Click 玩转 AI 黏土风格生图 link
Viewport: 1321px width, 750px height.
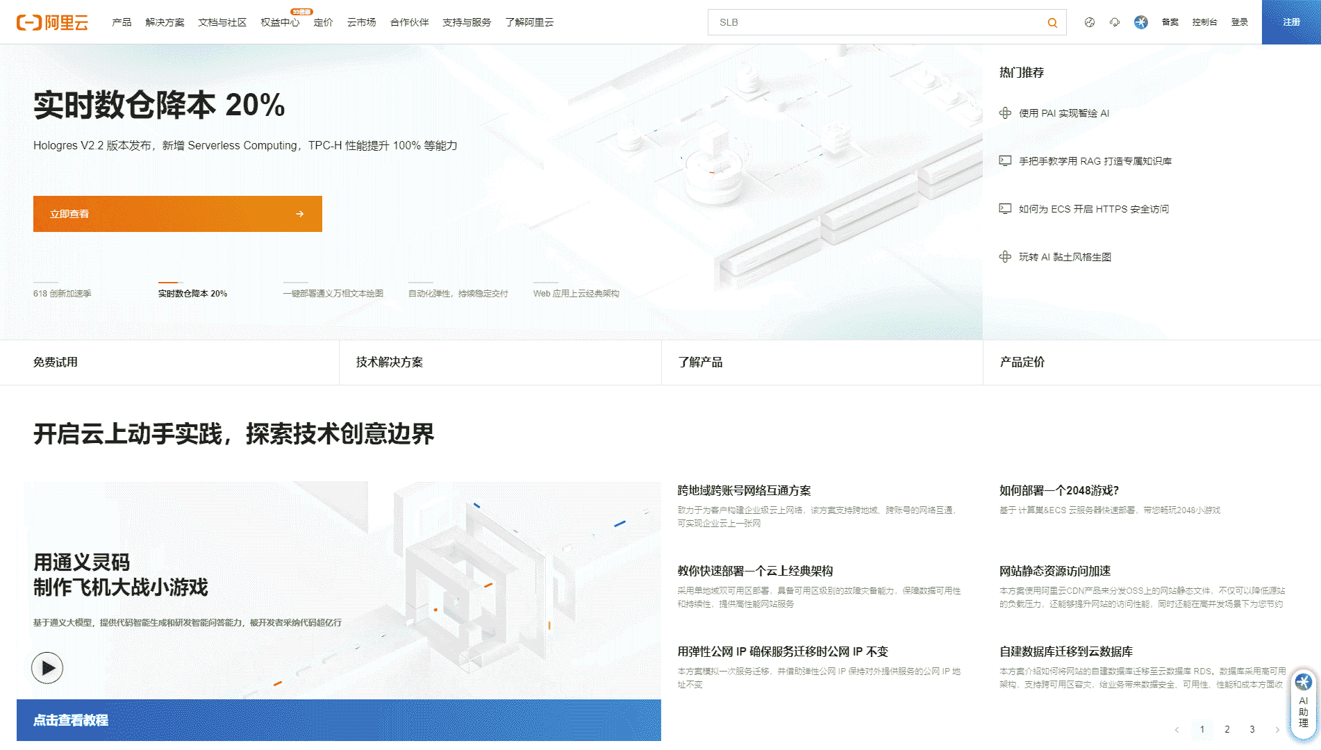coord(1065,257)
